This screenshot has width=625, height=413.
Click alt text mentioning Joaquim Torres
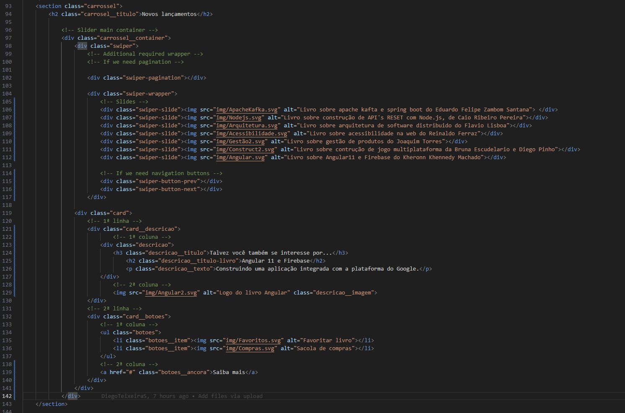pyautogui.click(x=364, y=142)
